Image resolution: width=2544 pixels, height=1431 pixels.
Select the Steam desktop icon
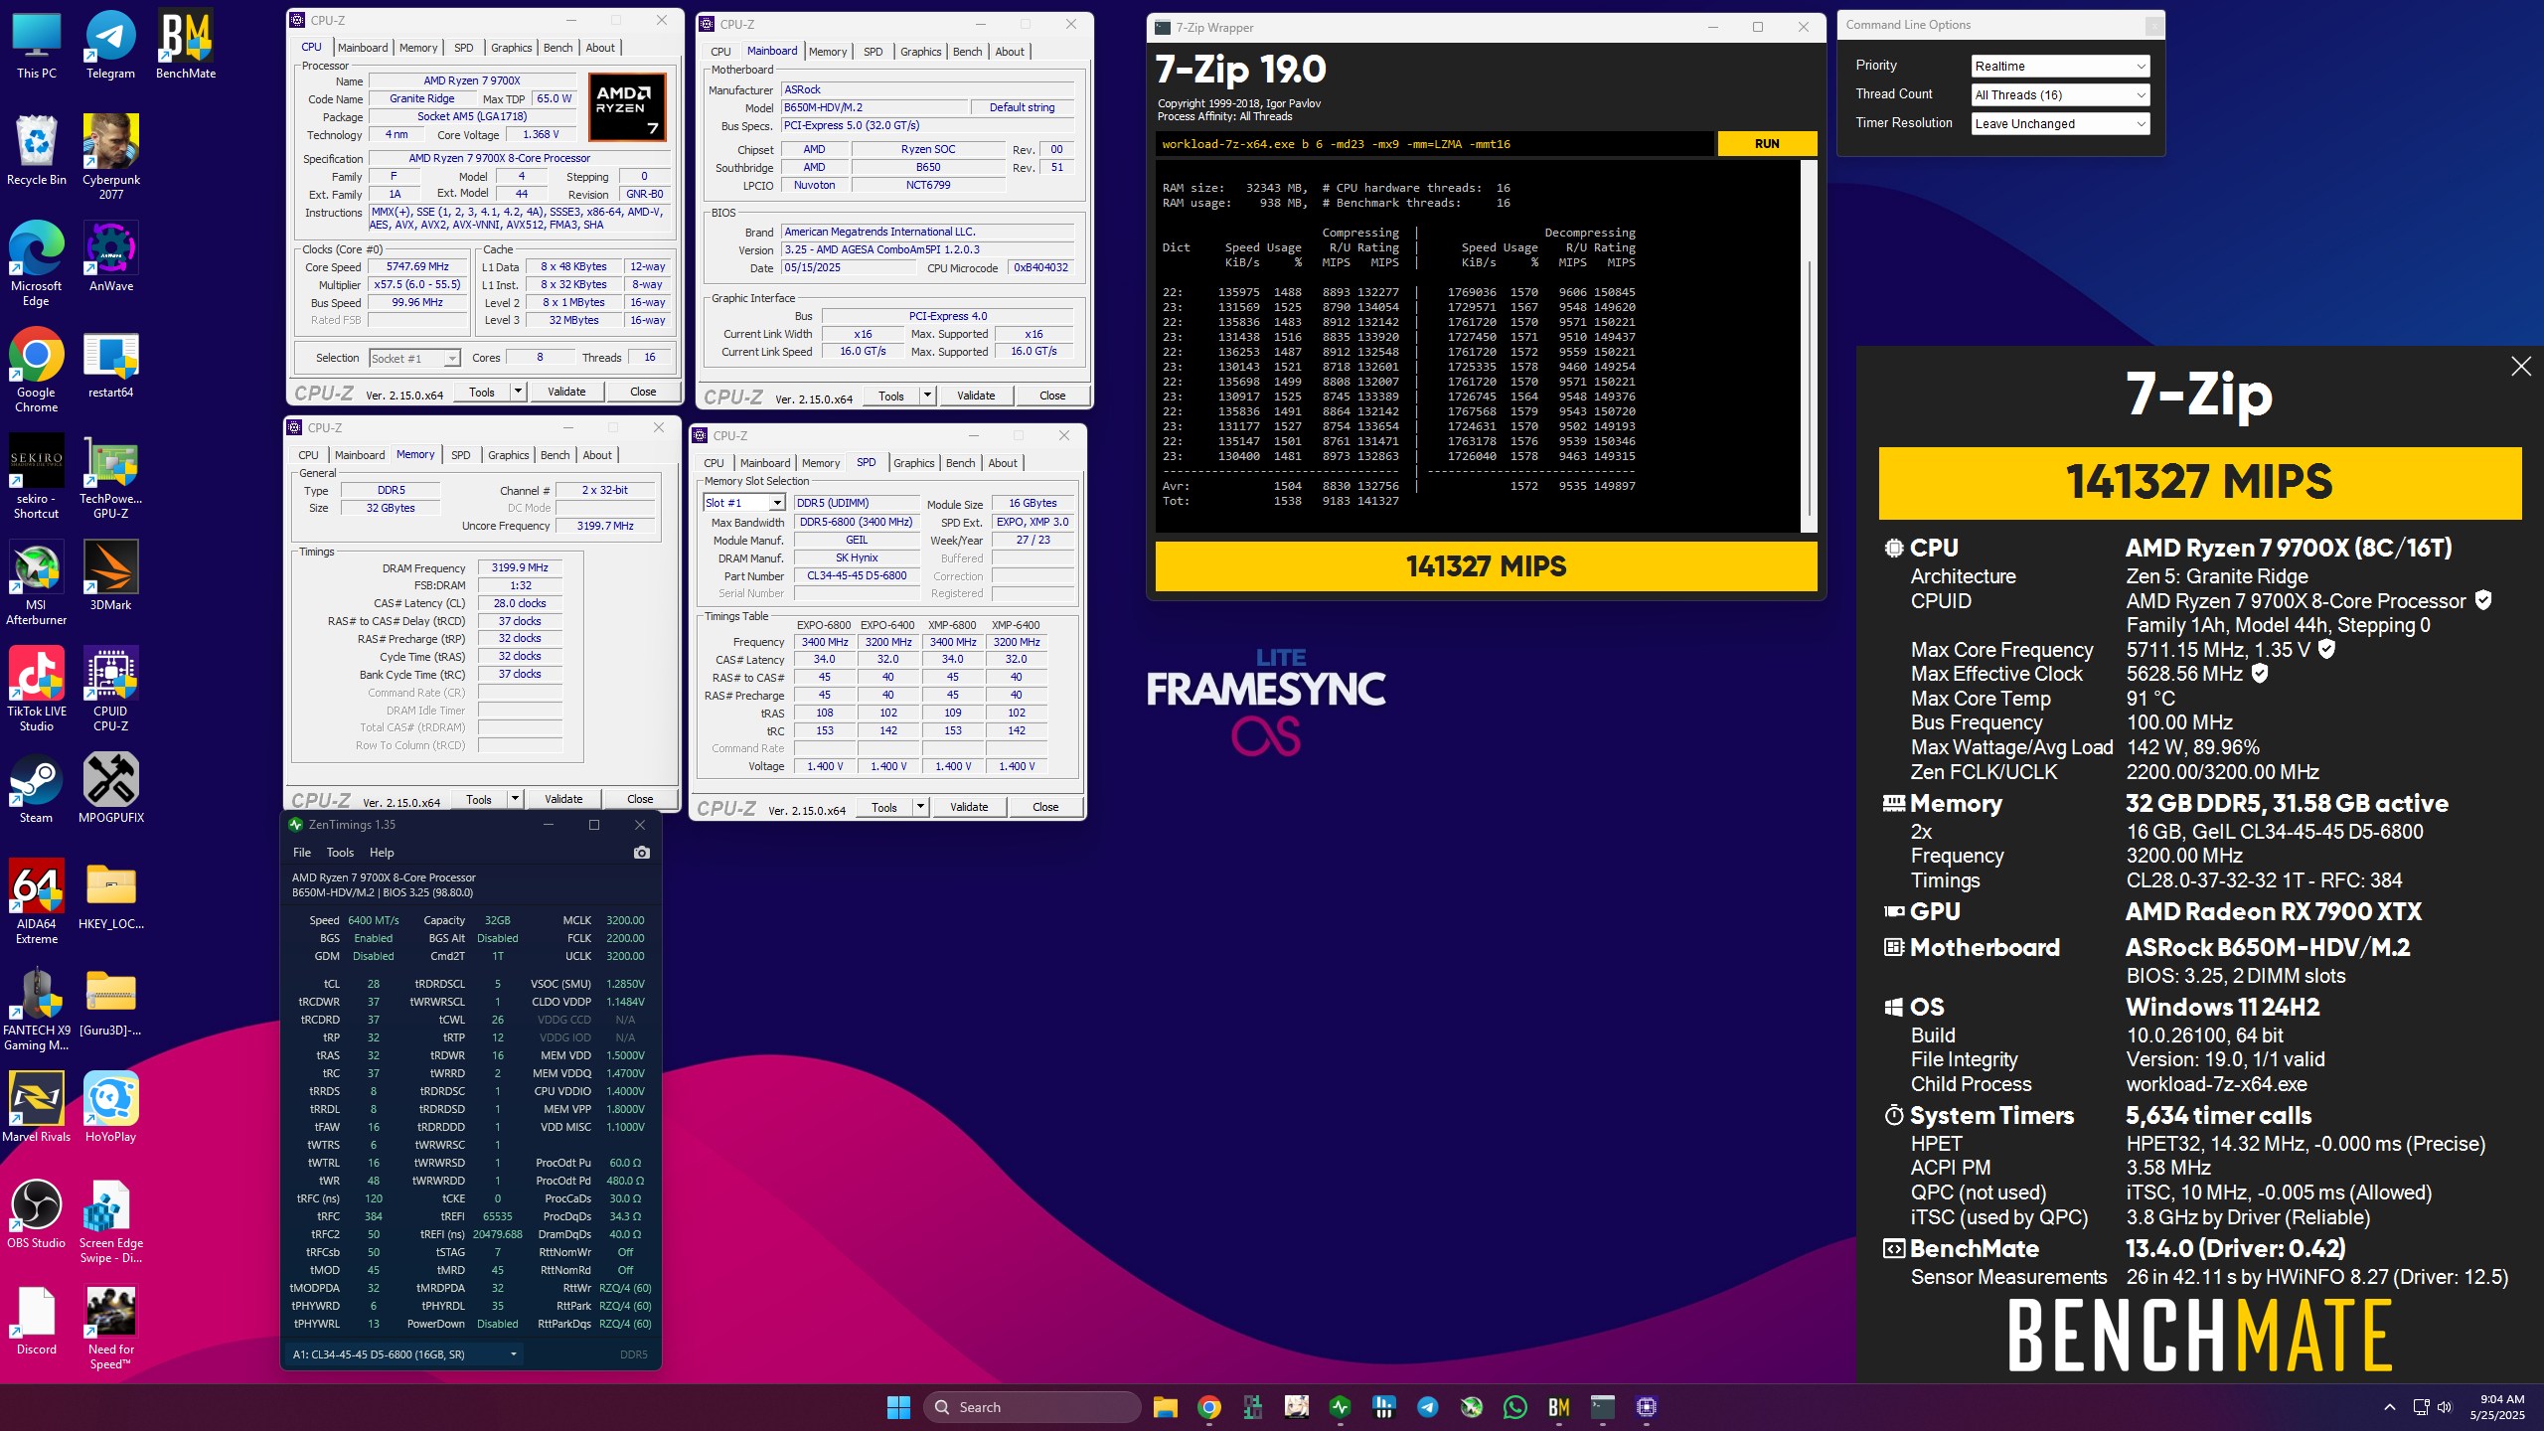pos(37,789)
